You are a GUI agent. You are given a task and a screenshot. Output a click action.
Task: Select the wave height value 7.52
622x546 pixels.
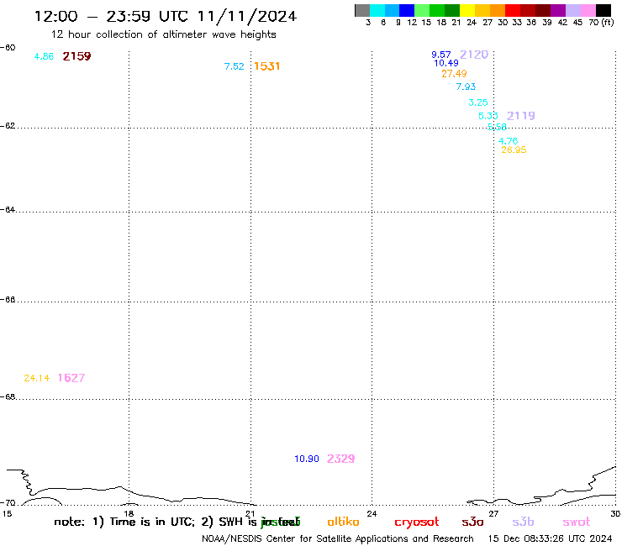point(234,66)
